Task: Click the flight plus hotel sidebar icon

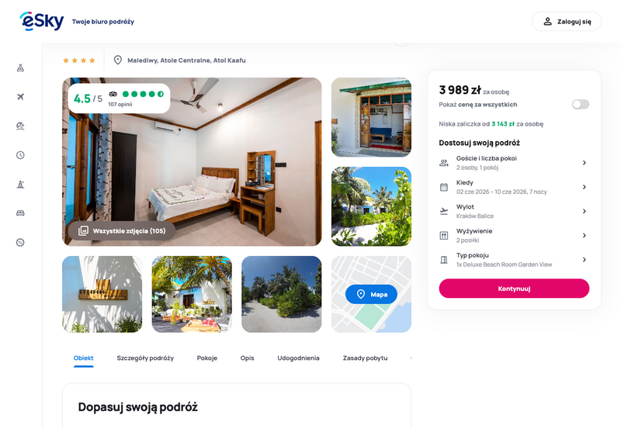Action: pyautogui.click(x=21, y=68)
